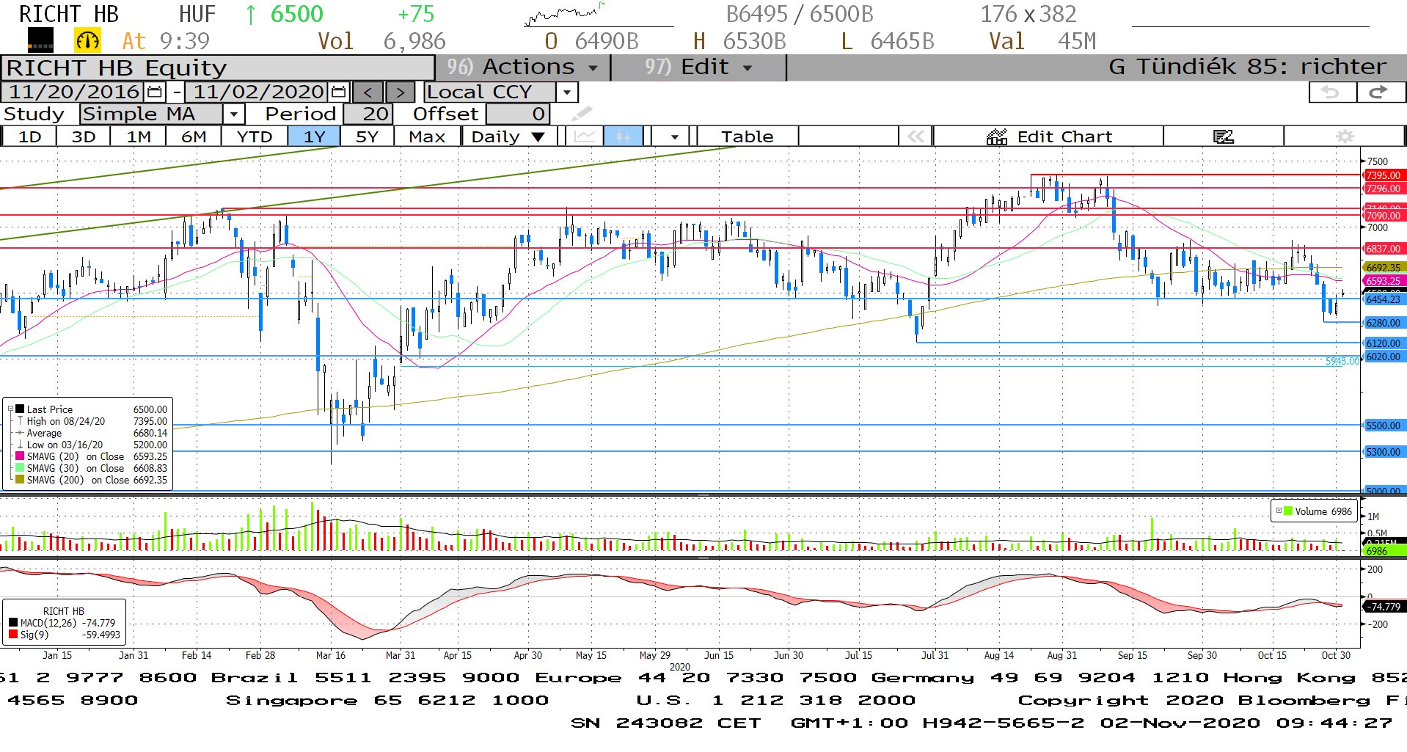Click the Period input field showing 20
Viewport: 1407px width, 752px height.
[368, 114]
